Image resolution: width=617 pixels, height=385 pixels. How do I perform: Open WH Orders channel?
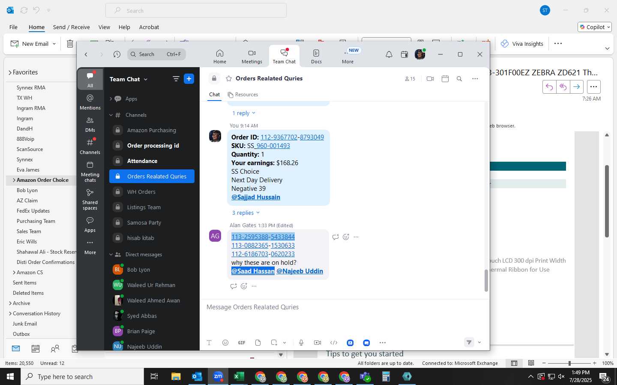pos(152,192)
